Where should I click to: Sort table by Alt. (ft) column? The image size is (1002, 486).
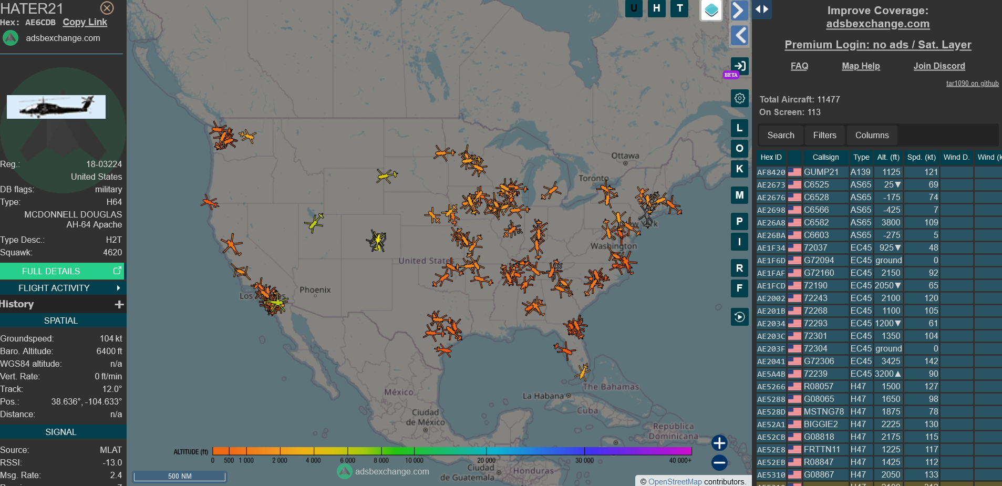click(888, 157)
